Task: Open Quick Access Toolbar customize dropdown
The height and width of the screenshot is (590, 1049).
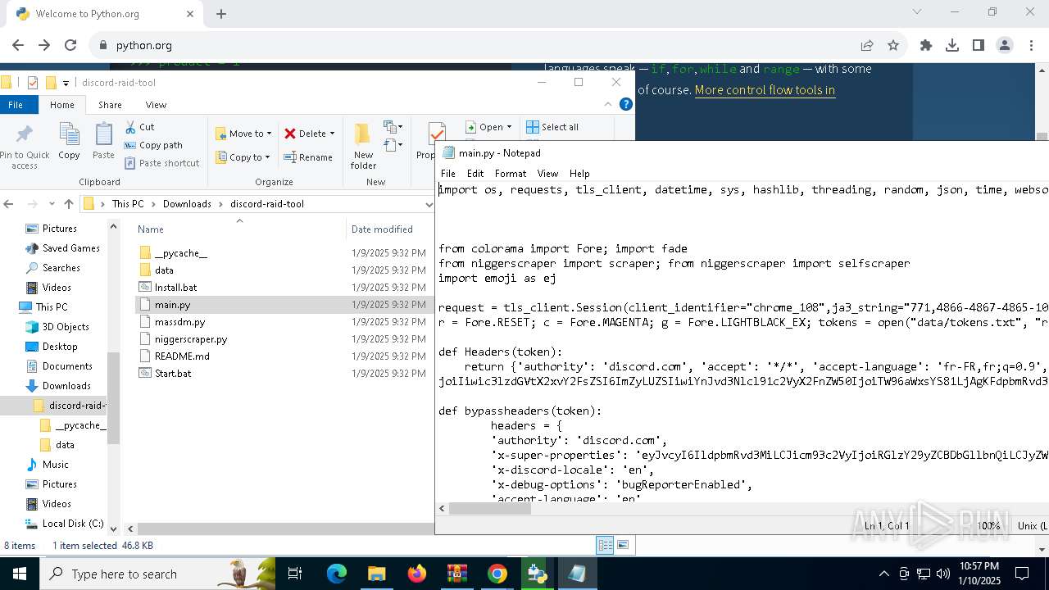Action: click(x=66, y=83)
